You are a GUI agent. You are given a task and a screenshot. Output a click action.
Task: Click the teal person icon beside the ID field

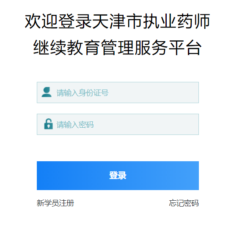(47, 92)
